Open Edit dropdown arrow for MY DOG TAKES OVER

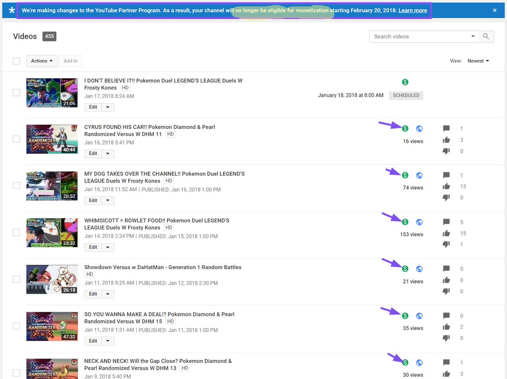click(x=108, y=200)
